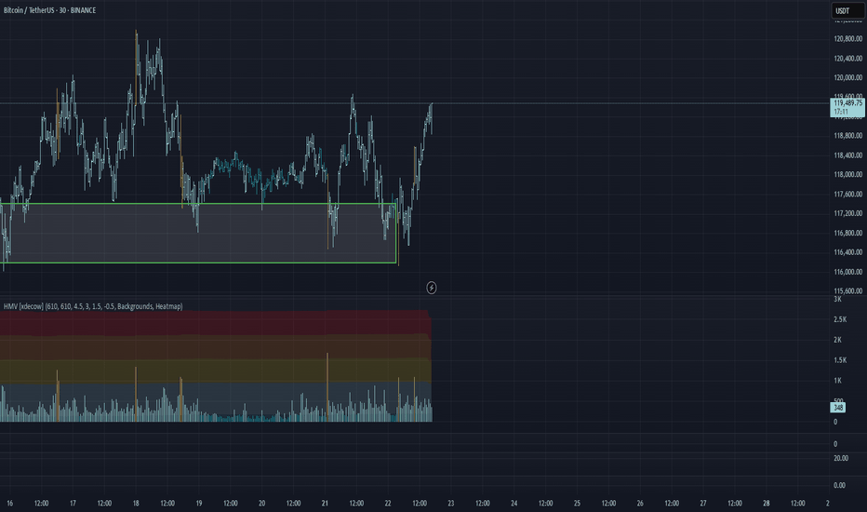This screenshot has width=867, height=512.
Task: Click date 20 on the time axis
Action: point(262,503)
